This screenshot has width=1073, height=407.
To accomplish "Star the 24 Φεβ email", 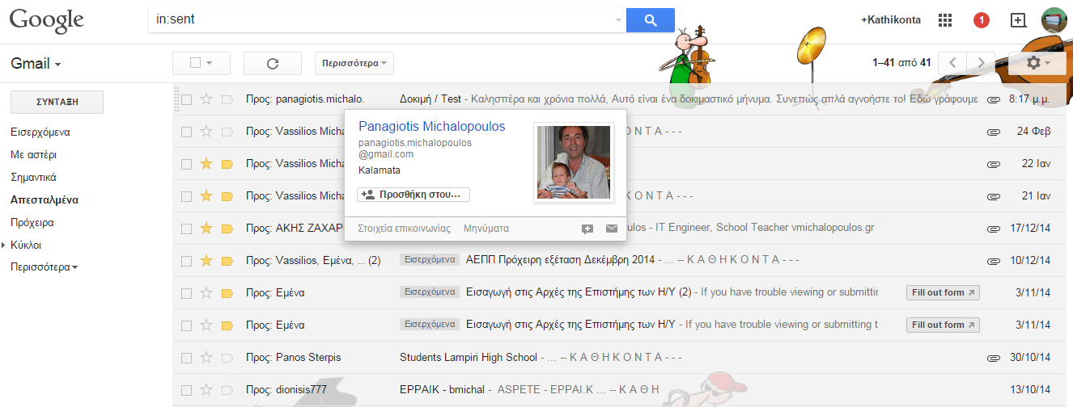I will tap(206, 132).
